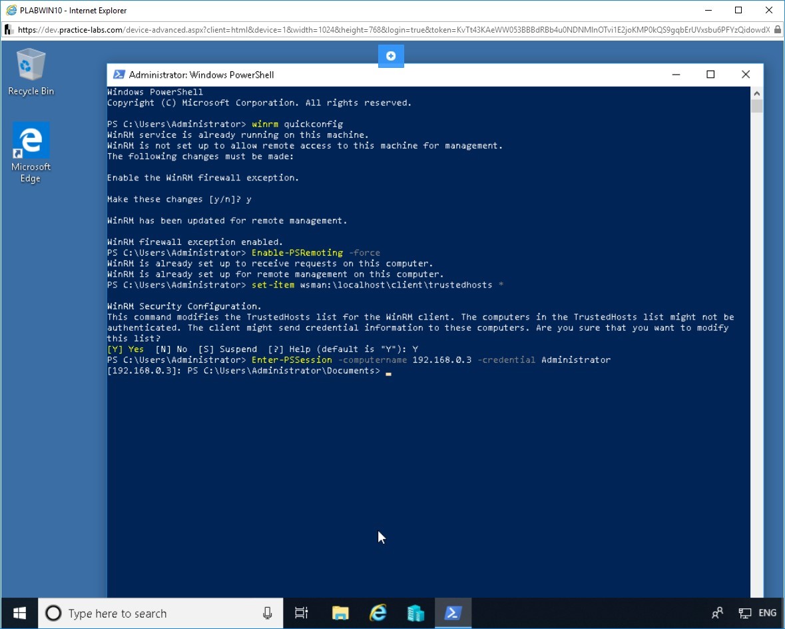
Task: Click 'Copyright (C) Microsoft Corporation' line
Action: point(259,103)
